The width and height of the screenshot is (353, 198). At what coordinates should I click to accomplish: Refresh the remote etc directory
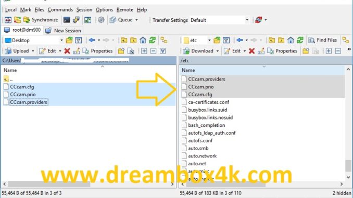click(x=300, y=40)
